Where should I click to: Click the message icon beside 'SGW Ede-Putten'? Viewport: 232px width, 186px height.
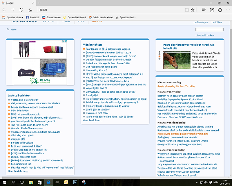9,110
